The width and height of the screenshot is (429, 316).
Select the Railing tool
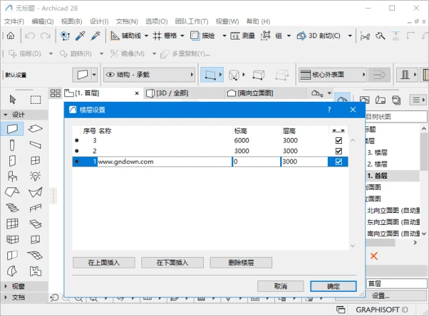tap(36, 208)
